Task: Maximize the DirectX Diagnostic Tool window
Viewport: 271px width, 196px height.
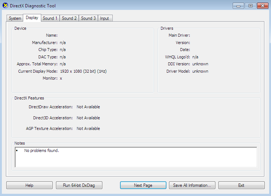Action: click(x=250, y=6)
